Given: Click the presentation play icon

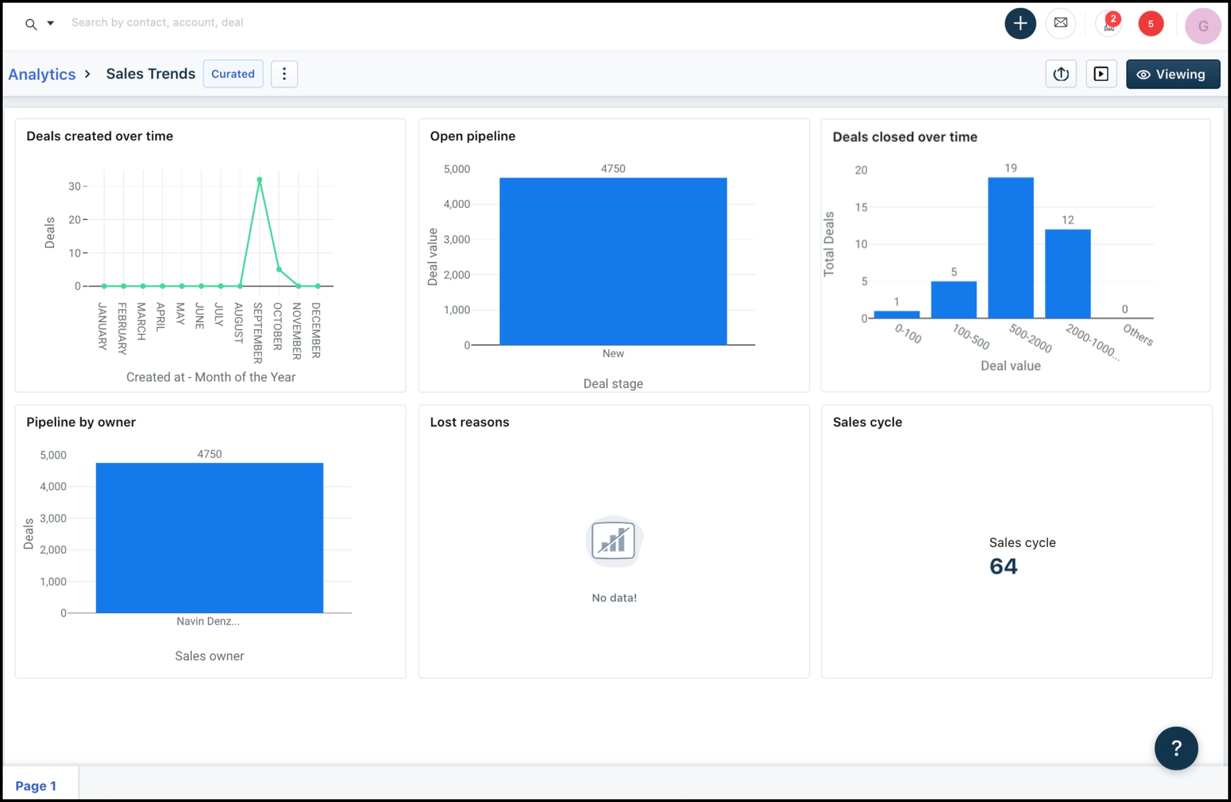Looking at the screenshot, I should tap(1101, 74).
